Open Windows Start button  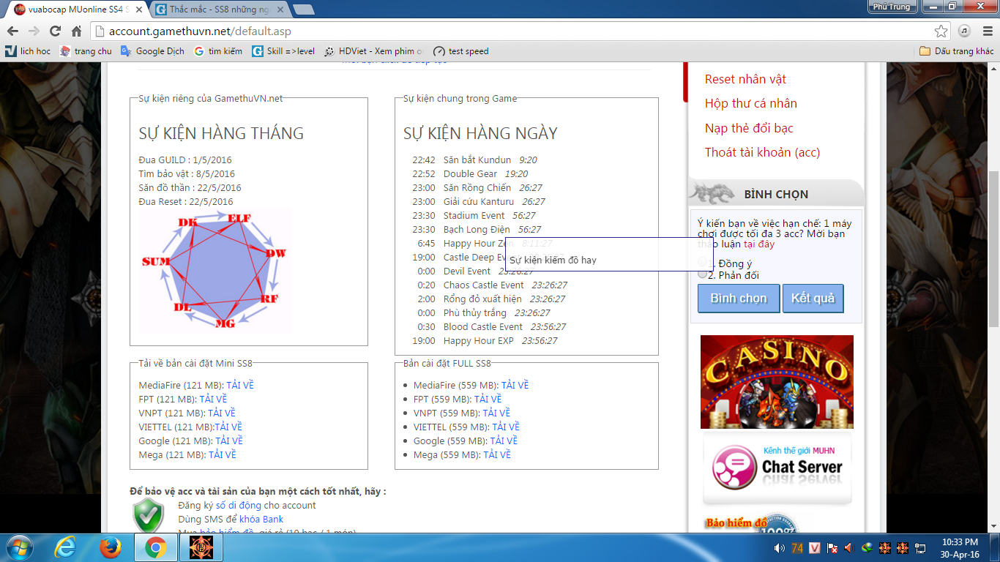(18, 547)
